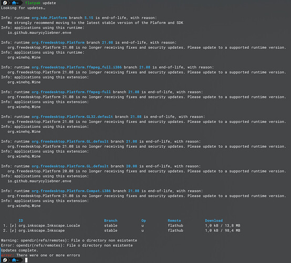Click the branch number 20.08
The image size is (291, 263).
[132, 166]
